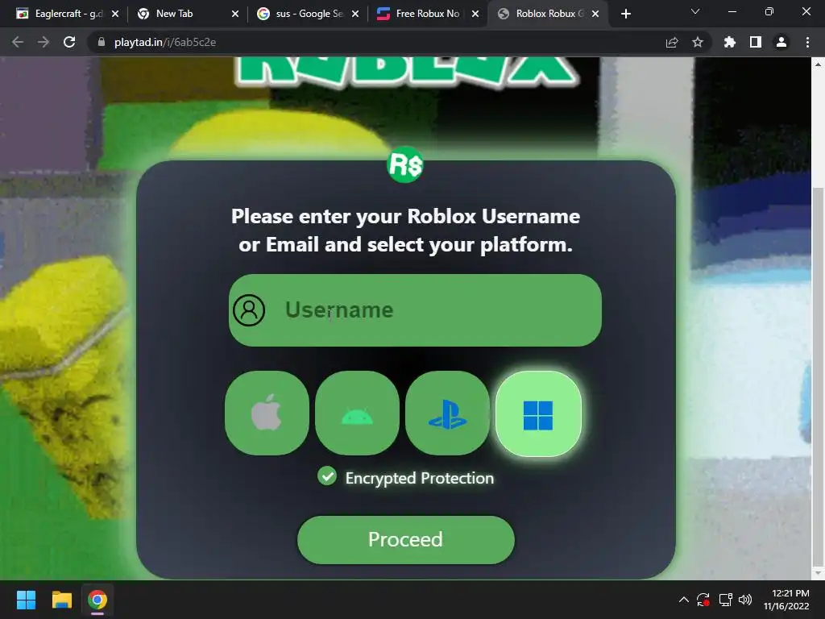Click the page scroll down arrow

click(x=818, y=573)
